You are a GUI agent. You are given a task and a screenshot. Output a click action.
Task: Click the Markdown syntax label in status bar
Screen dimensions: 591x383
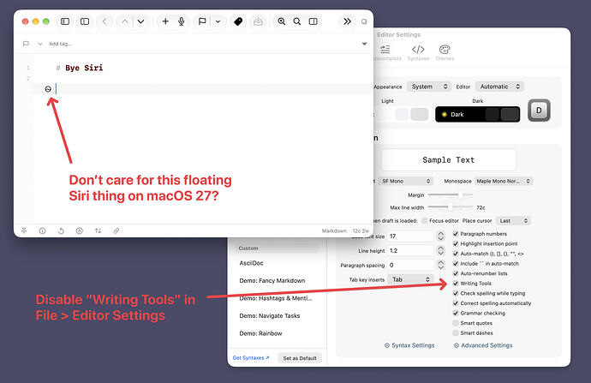point(334,230)
